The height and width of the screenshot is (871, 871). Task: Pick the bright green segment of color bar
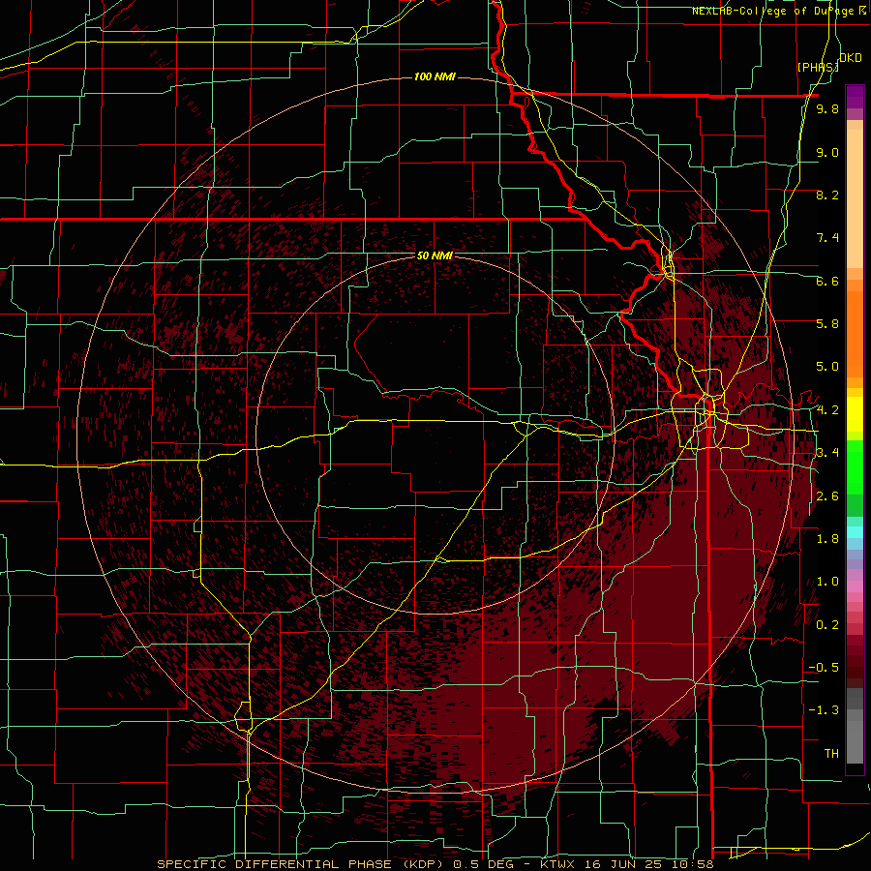(855, 466)
